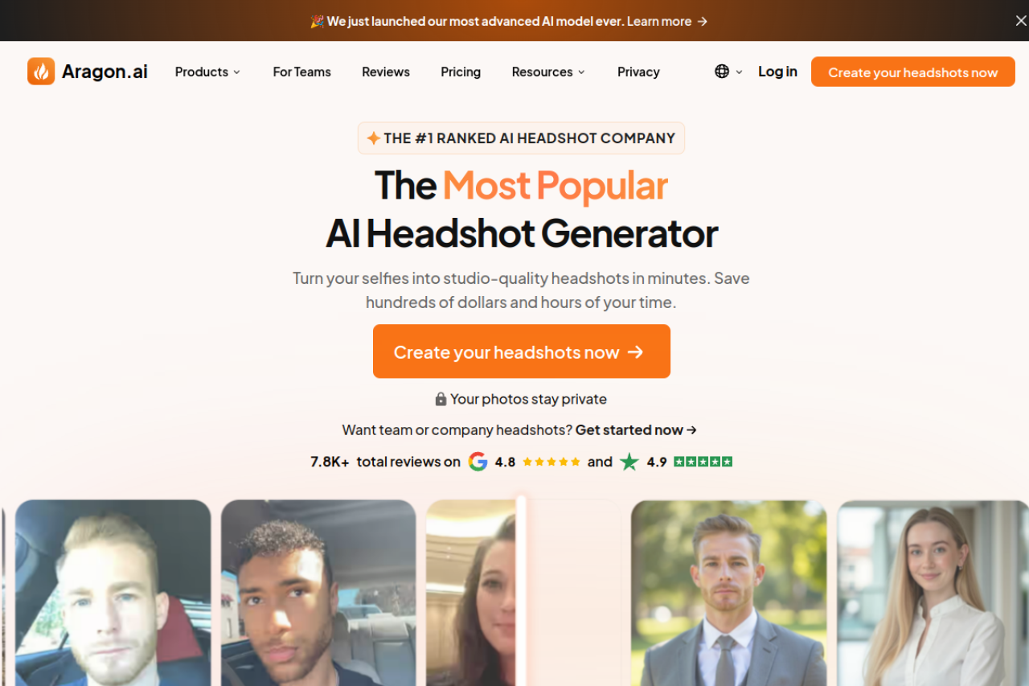The height and width of the screenshot is (686, 1029).
Task: Click the green Trustpilot star icon
Action: (629, 462)
